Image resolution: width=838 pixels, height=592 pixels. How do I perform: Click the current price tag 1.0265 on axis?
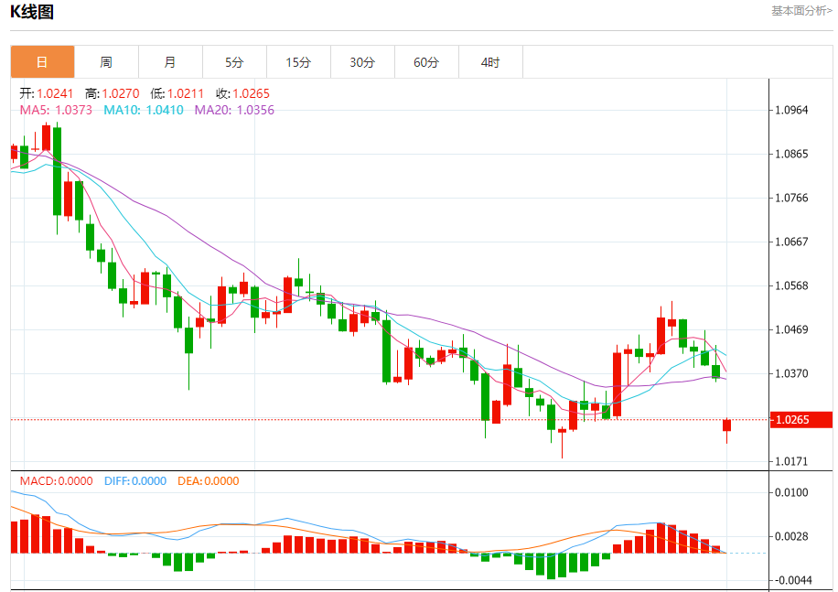(x=791, y=420)
